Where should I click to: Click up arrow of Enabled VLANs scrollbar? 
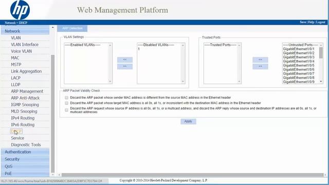(110, 45)
